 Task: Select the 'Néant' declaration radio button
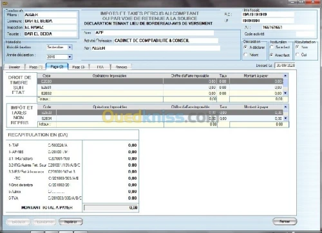point(245,55)
